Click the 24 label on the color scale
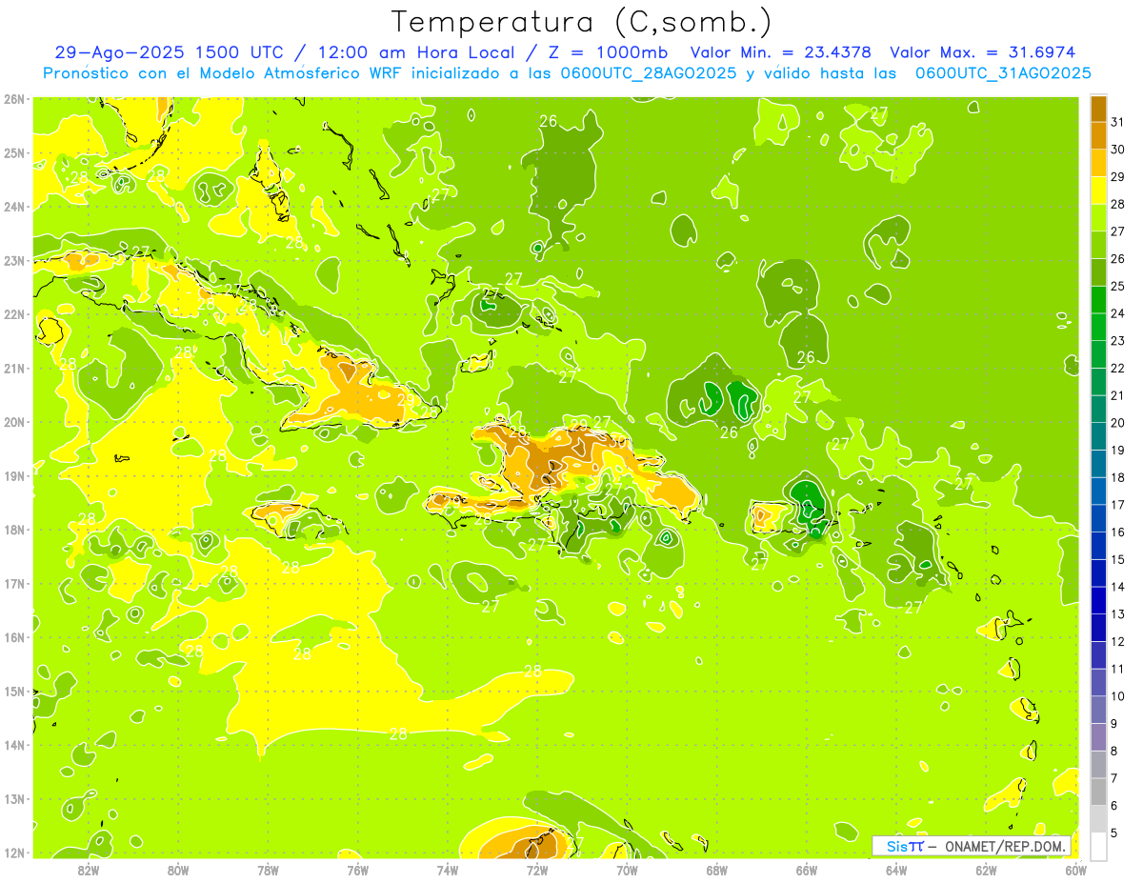Image resolution: width=1143 pixels, height=883 pixels. [x=1118, y=313]
